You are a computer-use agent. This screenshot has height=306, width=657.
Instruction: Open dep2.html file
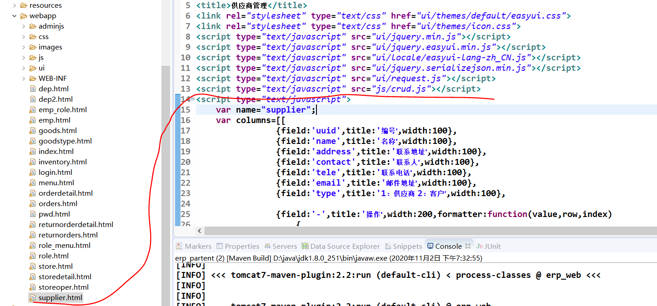pos(55,99)
